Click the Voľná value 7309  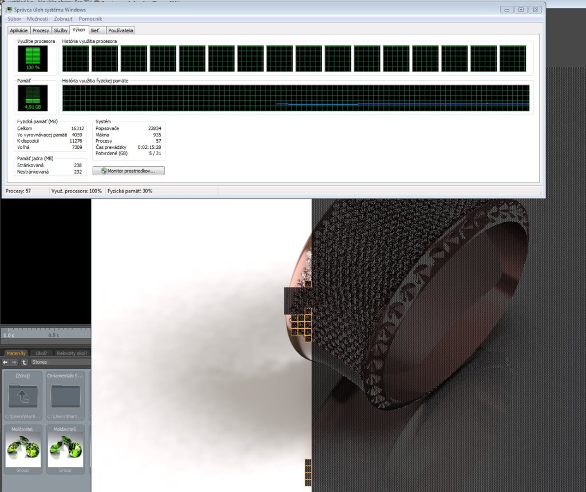pyautogui.click(x=77, y=147)
